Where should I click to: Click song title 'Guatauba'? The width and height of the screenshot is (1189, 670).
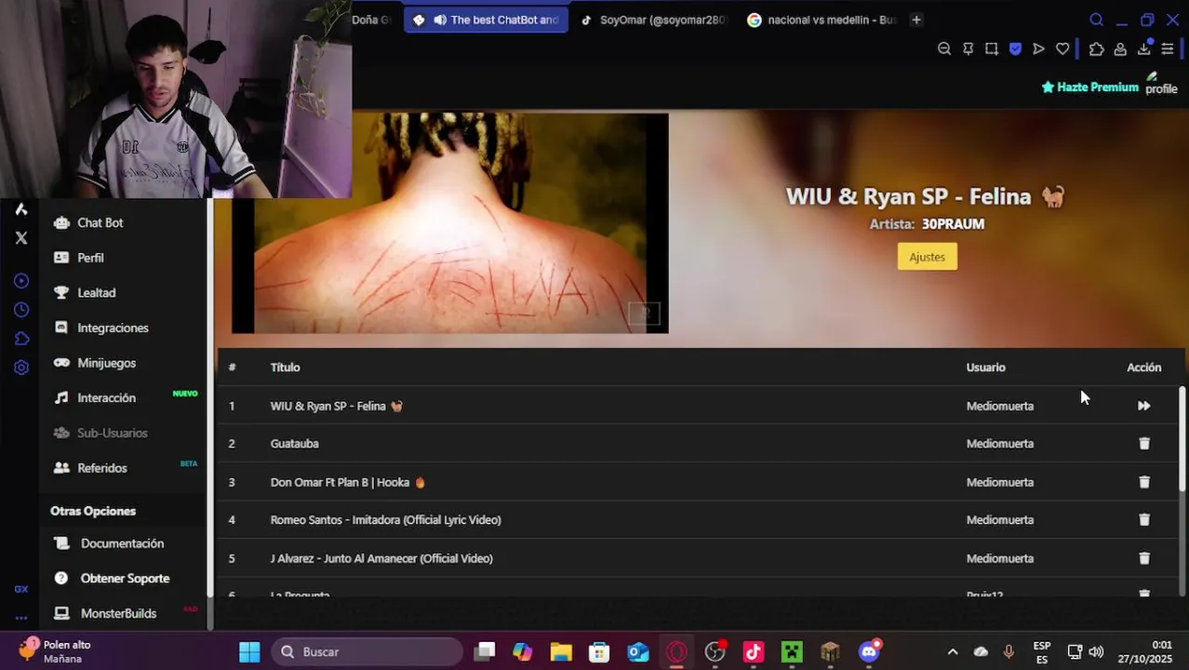(x=294, y=444)
